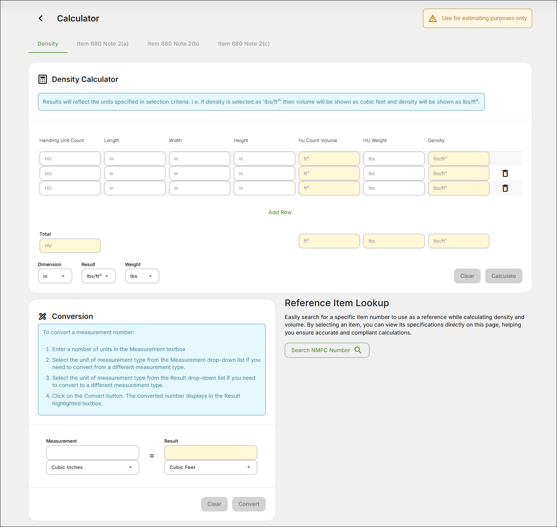Focus the third row HU Weight field
This screenshot has height=527, width=557.
[394, 188]
